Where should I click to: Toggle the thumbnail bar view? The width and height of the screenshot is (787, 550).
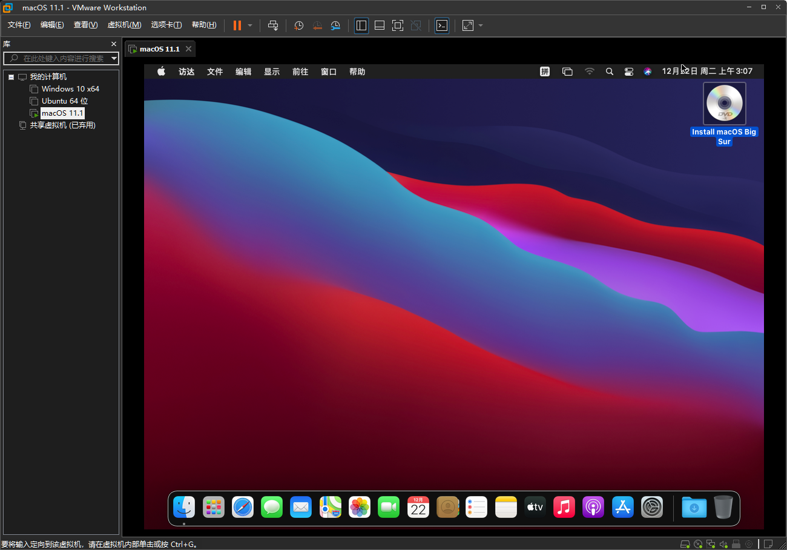(380, 25)
